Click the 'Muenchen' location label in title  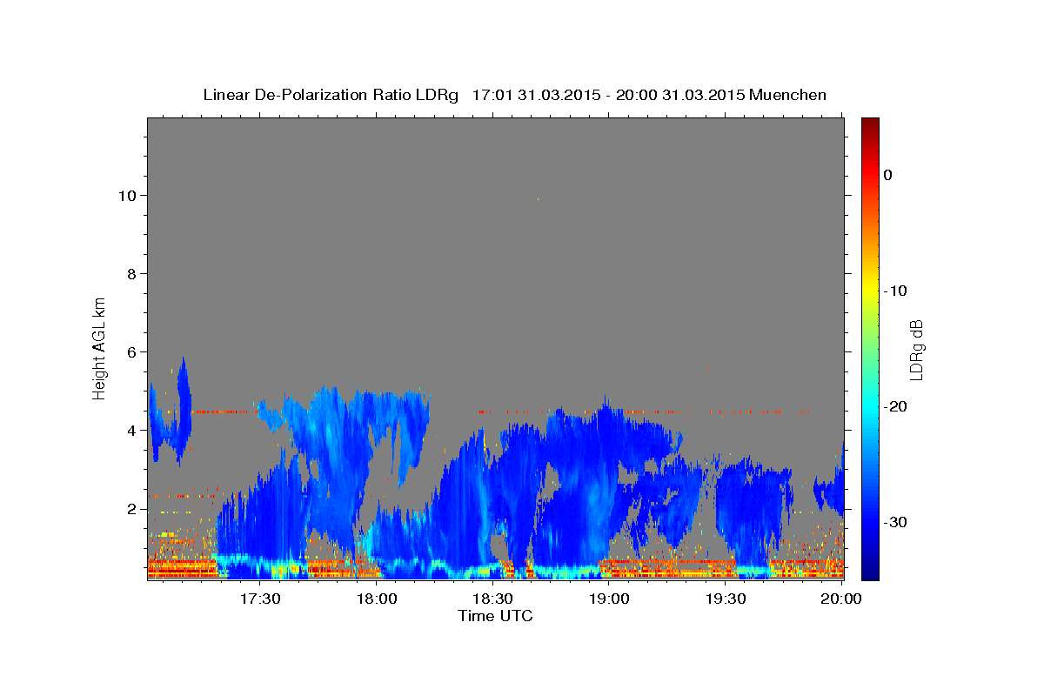pos(787,95)
